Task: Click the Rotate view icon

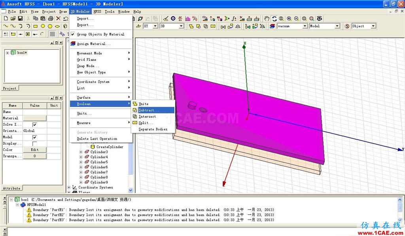Action: (274, 19)
